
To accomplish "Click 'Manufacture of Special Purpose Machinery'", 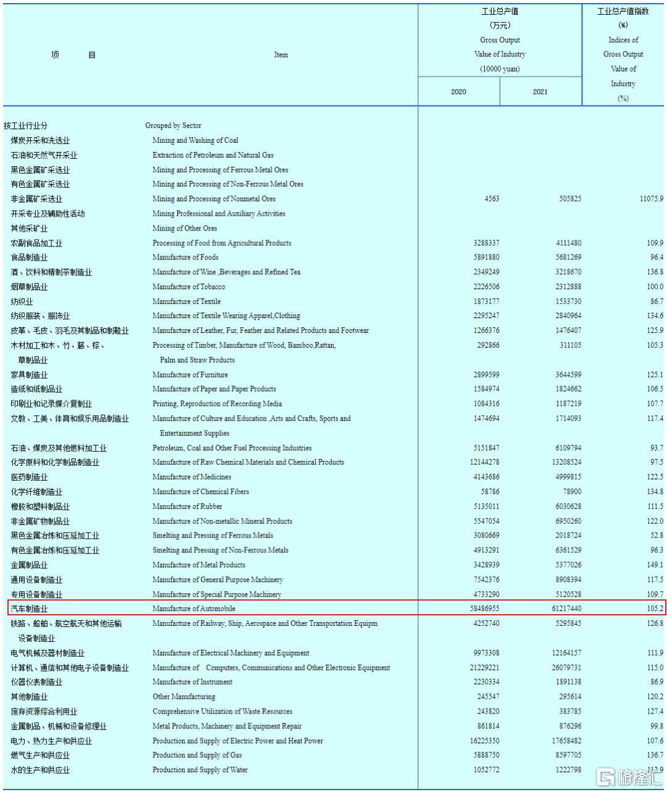I will pyautogui.click(x=217, y=595).
